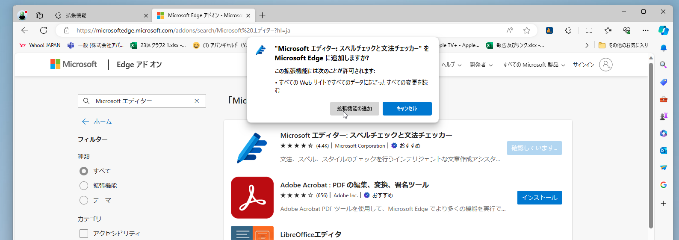Screen dimensions: 679x240
Task: Open sidebar Outlook icon
Action: 664,151
